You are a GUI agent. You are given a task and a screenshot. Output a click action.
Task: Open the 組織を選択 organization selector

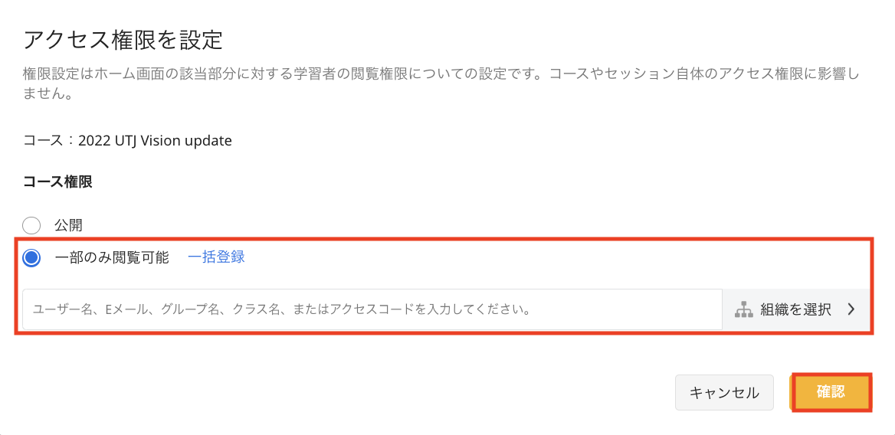click(795, 309)
